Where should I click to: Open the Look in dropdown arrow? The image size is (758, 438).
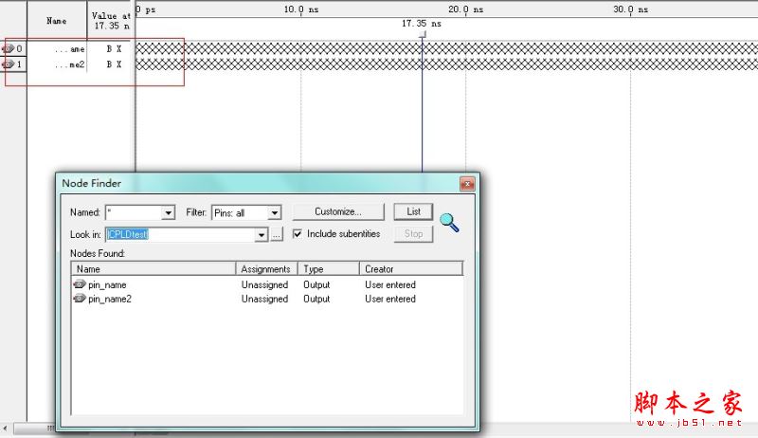click(x=262, y=235)
